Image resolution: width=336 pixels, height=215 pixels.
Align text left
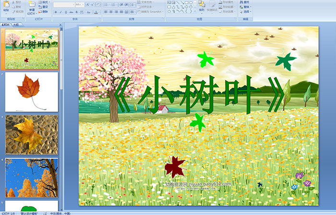pos(106,12)
